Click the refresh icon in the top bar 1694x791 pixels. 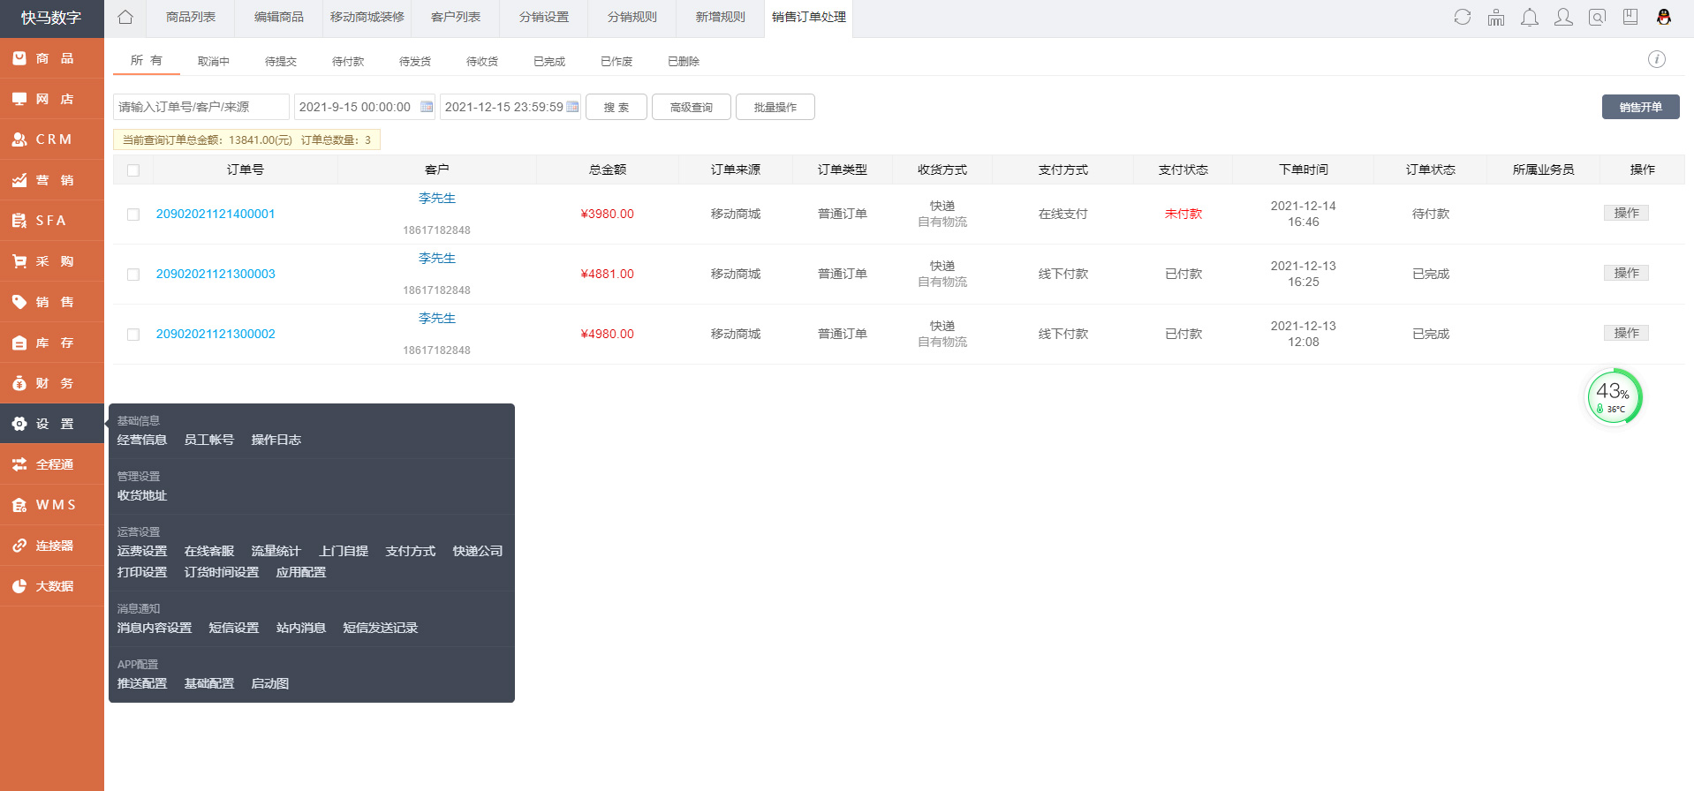[x=1463, y=17]
